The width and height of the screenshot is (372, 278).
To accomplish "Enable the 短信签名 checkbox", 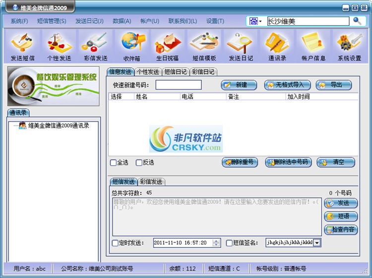I will click(x=229, y=243).
